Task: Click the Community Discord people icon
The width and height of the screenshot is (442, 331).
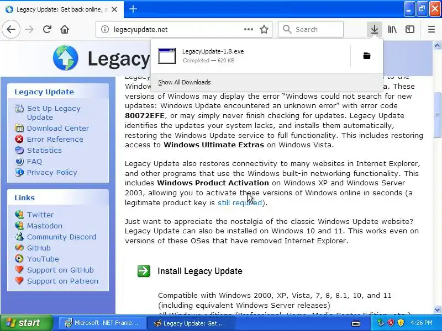Action: click(19, 237)
